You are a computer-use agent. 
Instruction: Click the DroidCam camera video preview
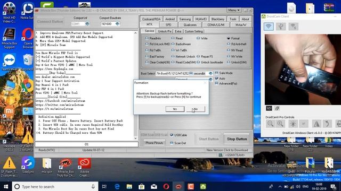click(x=303, y=70)
